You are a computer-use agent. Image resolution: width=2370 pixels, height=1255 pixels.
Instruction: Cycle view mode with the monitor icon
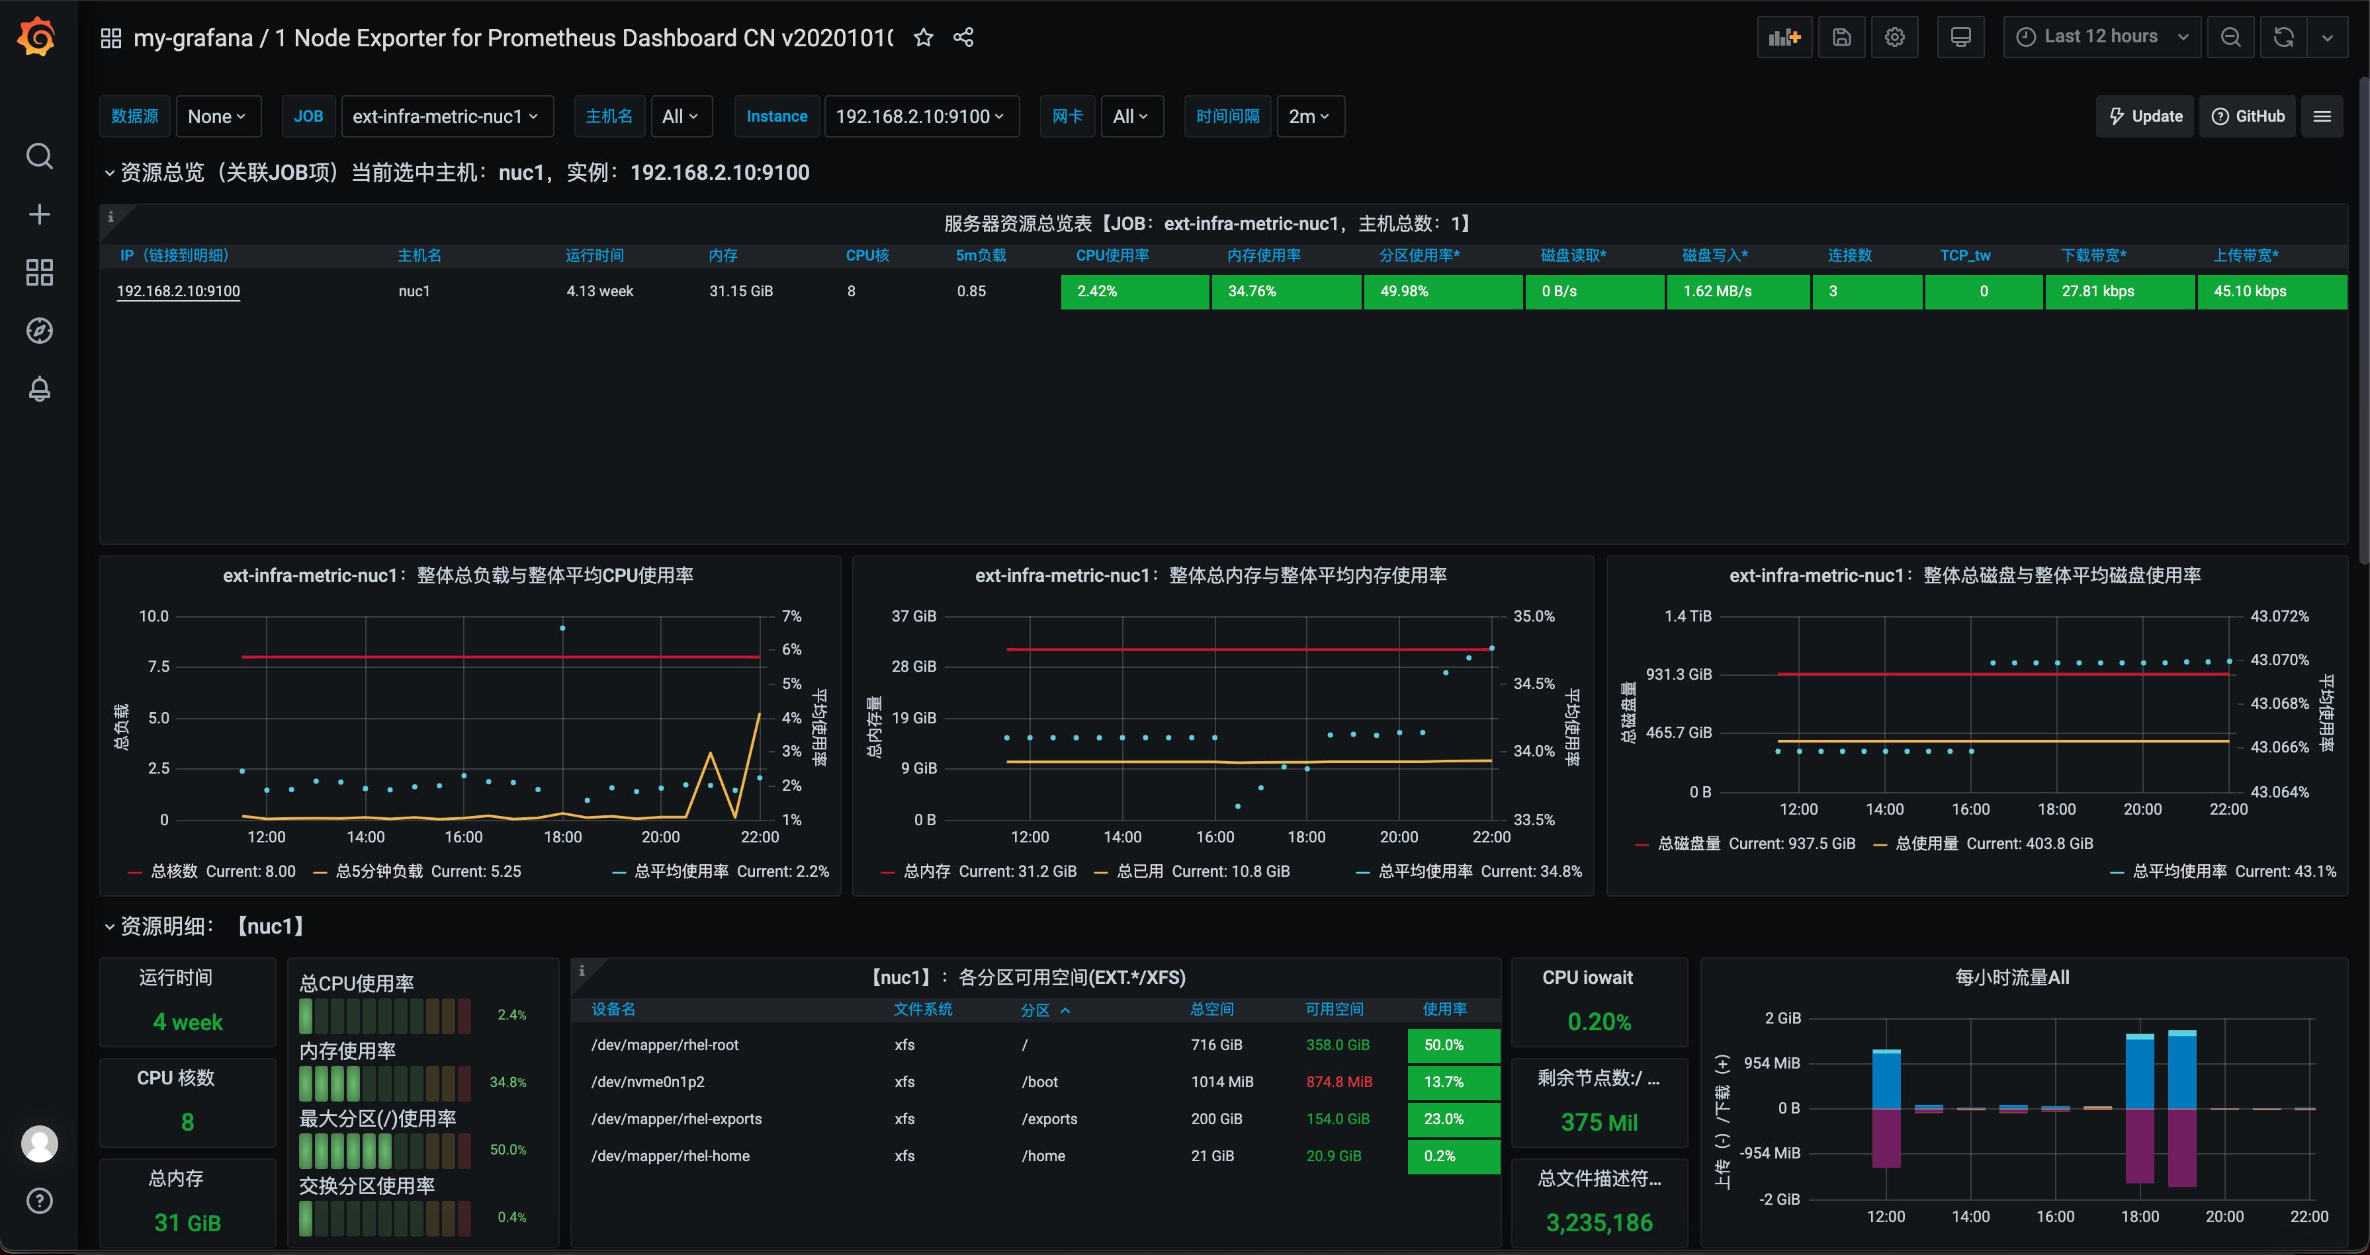(1960, 37)
